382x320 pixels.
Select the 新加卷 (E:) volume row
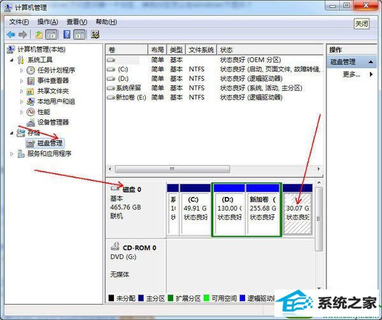click(x=215, y=98)
